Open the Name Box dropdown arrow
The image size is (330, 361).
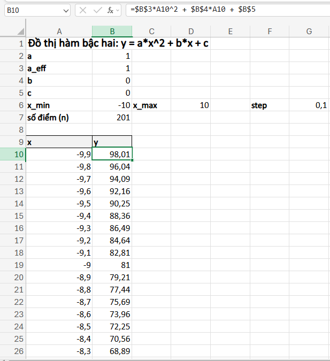click(66, 11)
